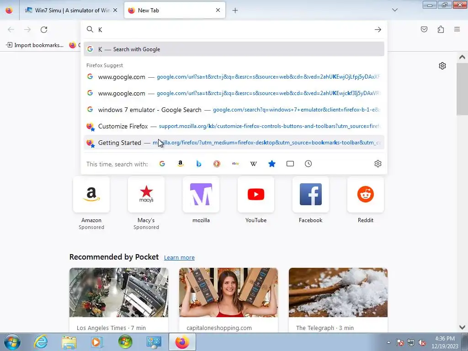Click page scrollbar down arrow
The image size is (468, 351).
tap(462, 327)
